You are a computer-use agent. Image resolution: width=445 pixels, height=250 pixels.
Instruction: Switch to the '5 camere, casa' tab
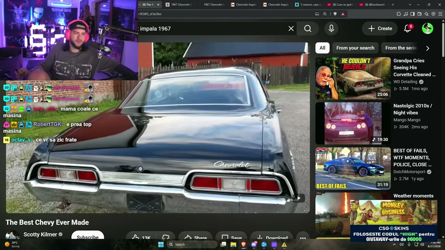click(x=308, y=5)
